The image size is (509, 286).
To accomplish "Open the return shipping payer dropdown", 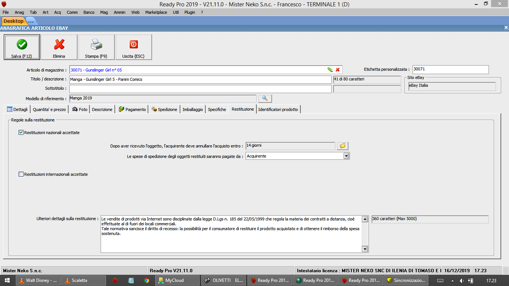I will point(347,156).
